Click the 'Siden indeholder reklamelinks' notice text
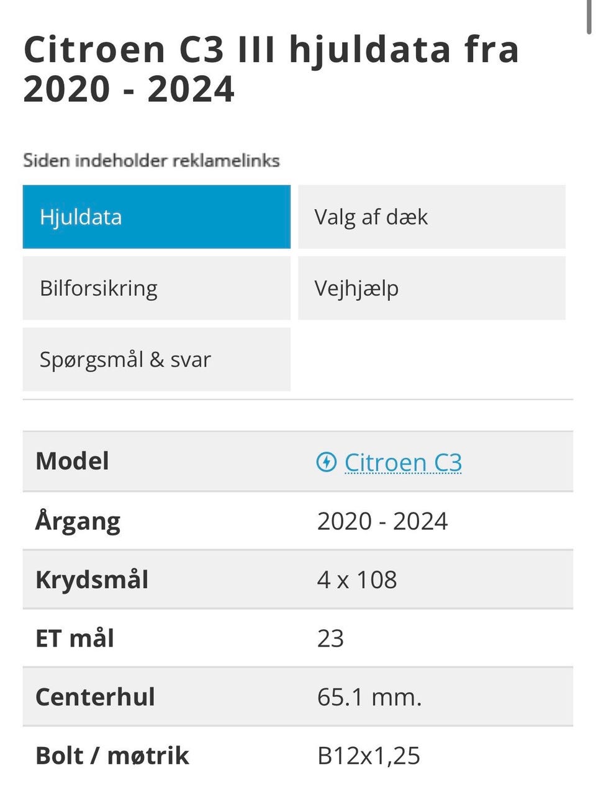This screenshot has width=596, height=801. point(151,161)
